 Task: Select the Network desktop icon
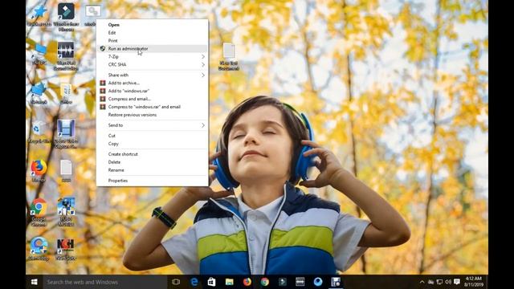(39, 93)
